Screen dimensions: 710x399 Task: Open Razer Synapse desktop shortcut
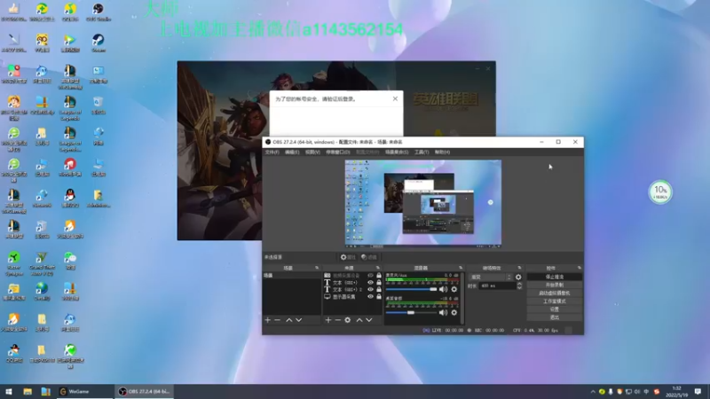click(14, 263)
